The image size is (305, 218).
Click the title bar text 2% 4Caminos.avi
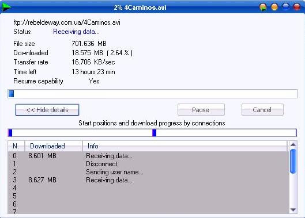point(140,7)
